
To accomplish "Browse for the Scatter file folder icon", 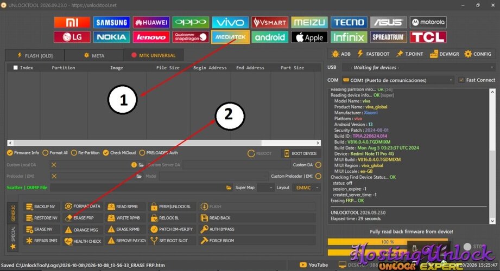I will pos(229,188).
